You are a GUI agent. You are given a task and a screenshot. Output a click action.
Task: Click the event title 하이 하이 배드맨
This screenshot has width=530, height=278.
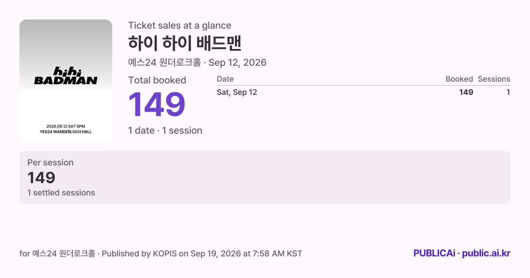(185, 43)
